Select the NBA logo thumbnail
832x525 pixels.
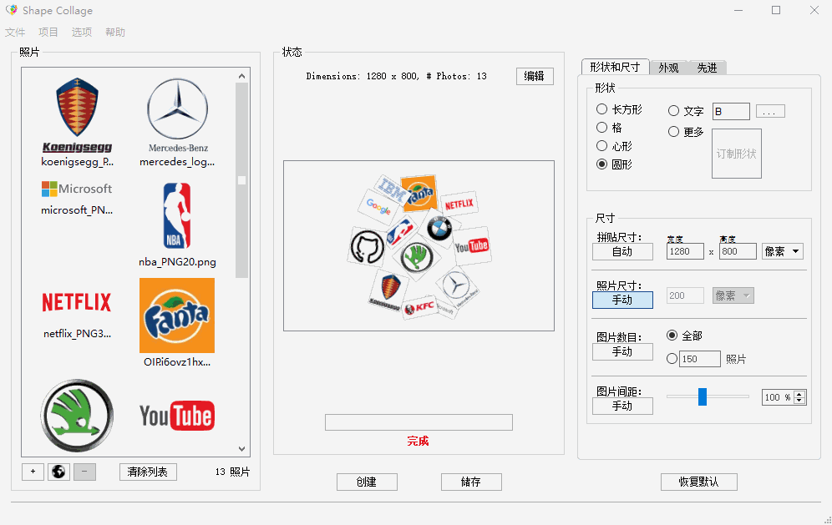(177, 215)
